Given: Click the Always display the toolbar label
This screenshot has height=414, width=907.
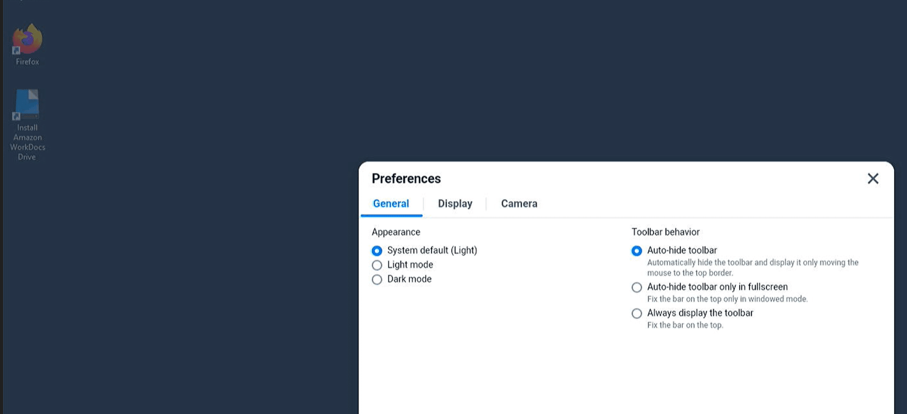Looking at the screenshot, I should point(700,313).
